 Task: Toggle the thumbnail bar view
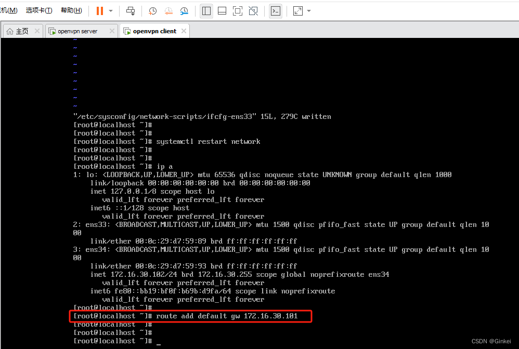click(x=222, y=11)
